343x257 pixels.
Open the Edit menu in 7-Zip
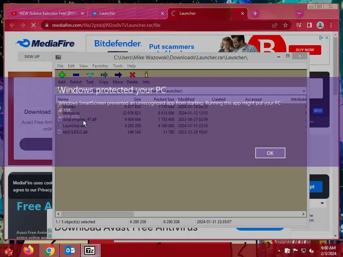71,66
